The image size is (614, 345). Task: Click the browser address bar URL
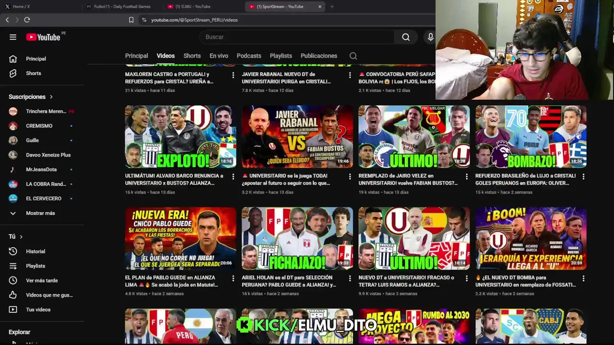[194, 20]
